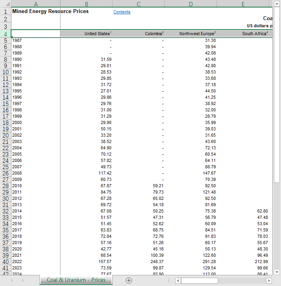Click the horizontal scrollbar thumb
Image resolution: width=281 pixels, height=286 pixels.
pyautogui.click(x=200, y=280)
